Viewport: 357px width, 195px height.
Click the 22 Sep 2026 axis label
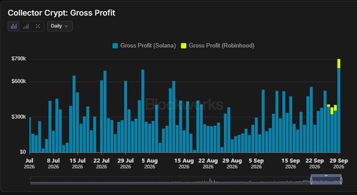pyautogui.click(x=314, y=164)
